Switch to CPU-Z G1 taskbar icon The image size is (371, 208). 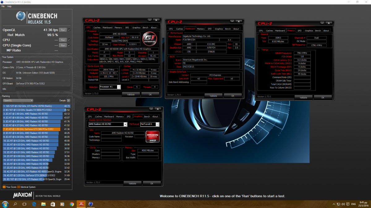pos(81,204)
